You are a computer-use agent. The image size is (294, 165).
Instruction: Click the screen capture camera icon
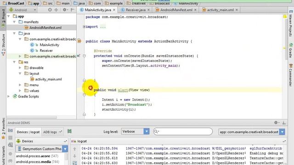click(10, 130)
